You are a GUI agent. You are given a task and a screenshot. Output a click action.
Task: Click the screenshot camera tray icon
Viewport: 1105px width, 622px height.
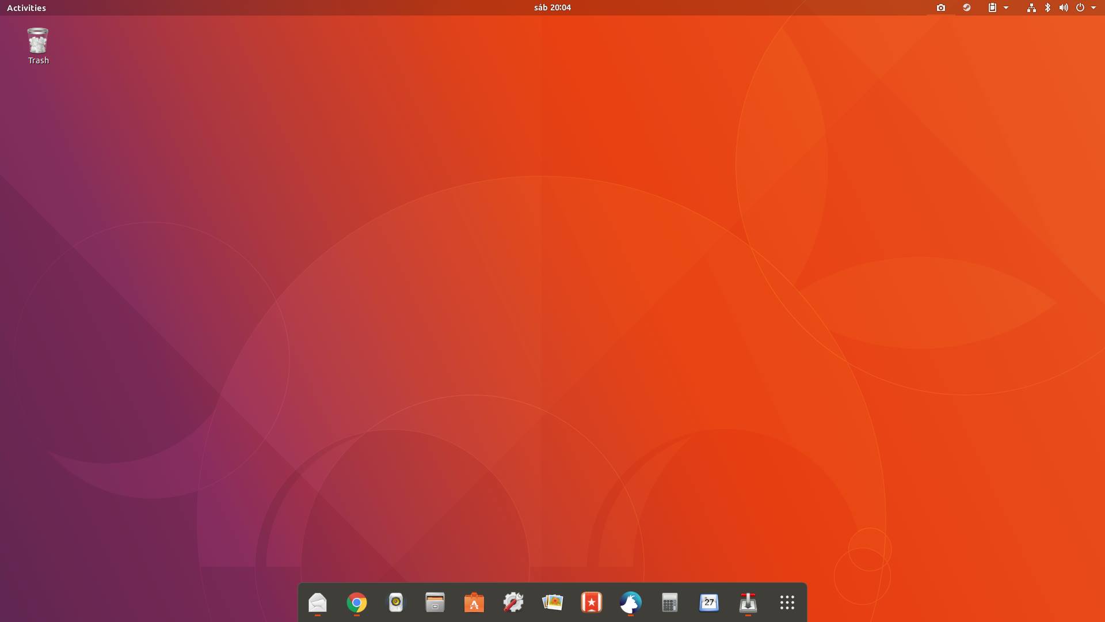(x=941, y=7)
